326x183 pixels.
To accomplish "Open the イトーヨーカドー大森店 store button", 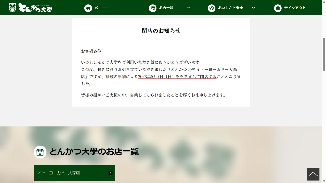I will 74,173.
